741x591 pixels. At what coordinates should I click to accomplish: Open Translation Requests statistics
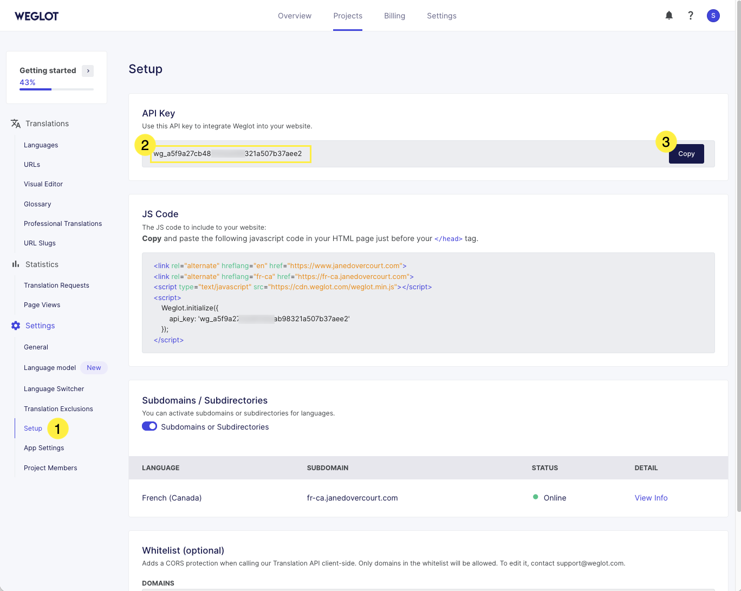pyautogui.click(x=56, y=285)
